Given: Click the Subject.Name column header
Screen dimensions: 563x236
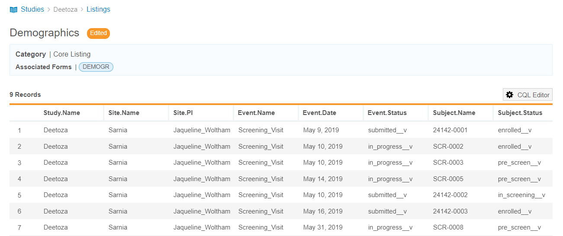Looking at the screenshot, I should [x=454, y=113].
